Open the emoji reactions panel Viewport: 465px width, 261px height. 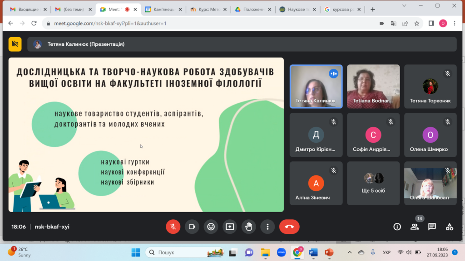coord(211,227)
